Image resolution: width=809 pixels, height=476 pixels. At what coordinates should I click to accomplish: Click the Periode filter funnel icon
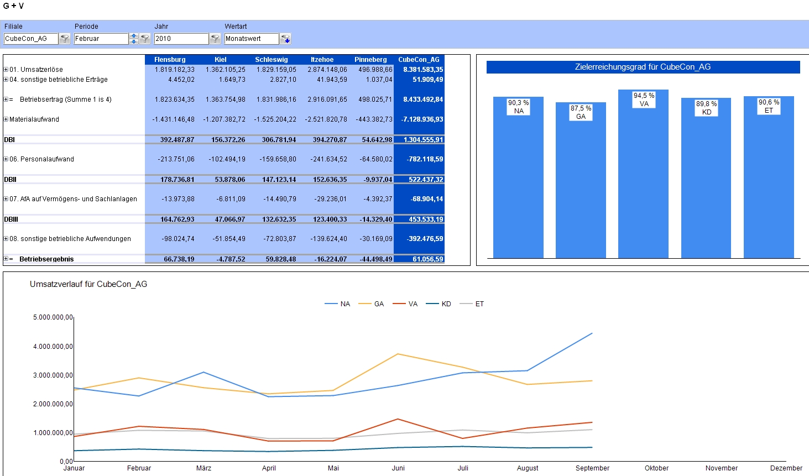coord(145,39)
